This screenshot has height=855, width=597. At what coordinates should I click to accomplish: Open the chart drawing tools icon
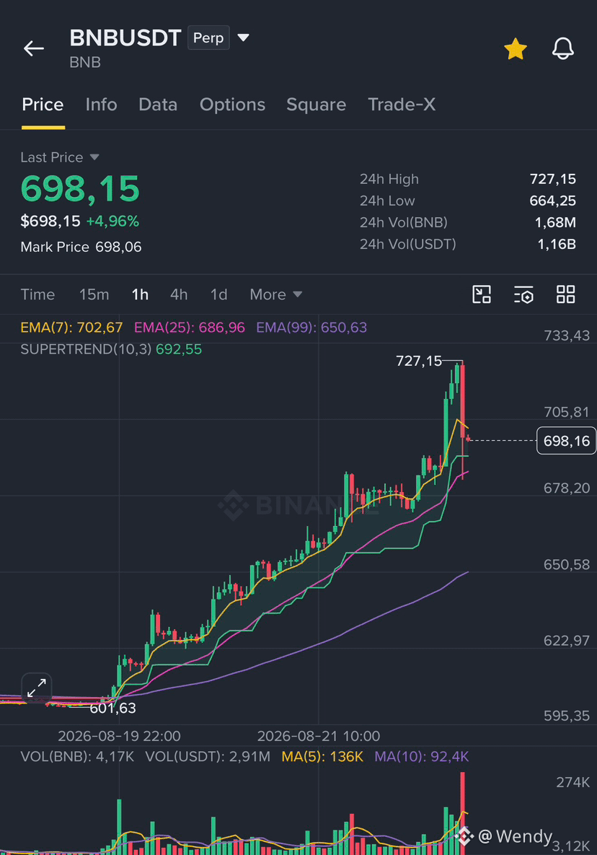point(482,294)
